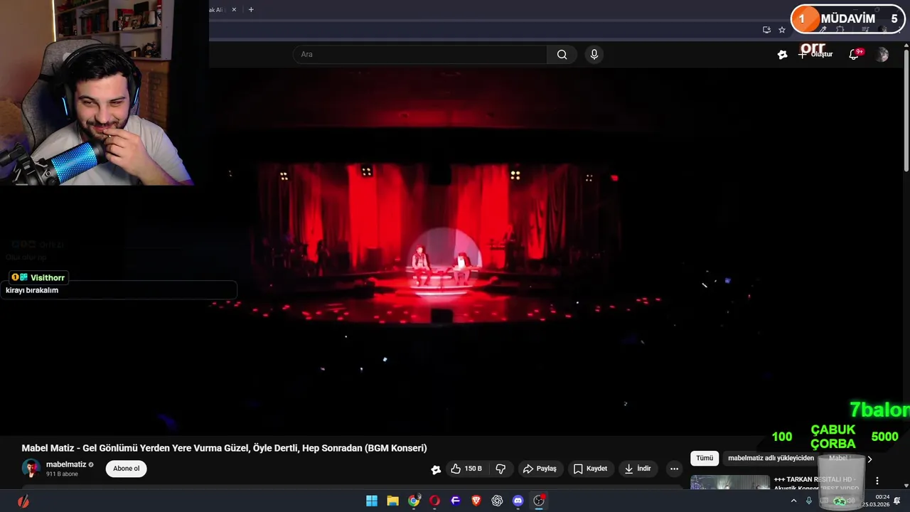Open the three-dot more actions menu beside İndir
Screen dimensions: 910x512
coord(674,469)
